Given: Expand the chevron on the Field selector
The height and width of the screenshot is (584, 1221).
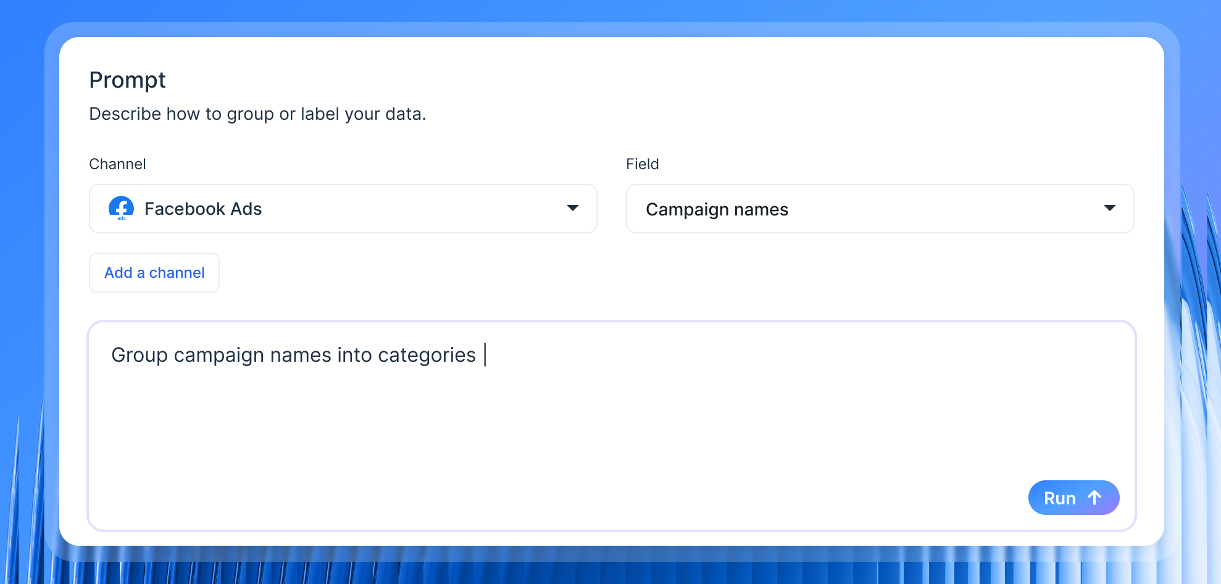Looking at the screenshot, I should (x=1110, y=209).
